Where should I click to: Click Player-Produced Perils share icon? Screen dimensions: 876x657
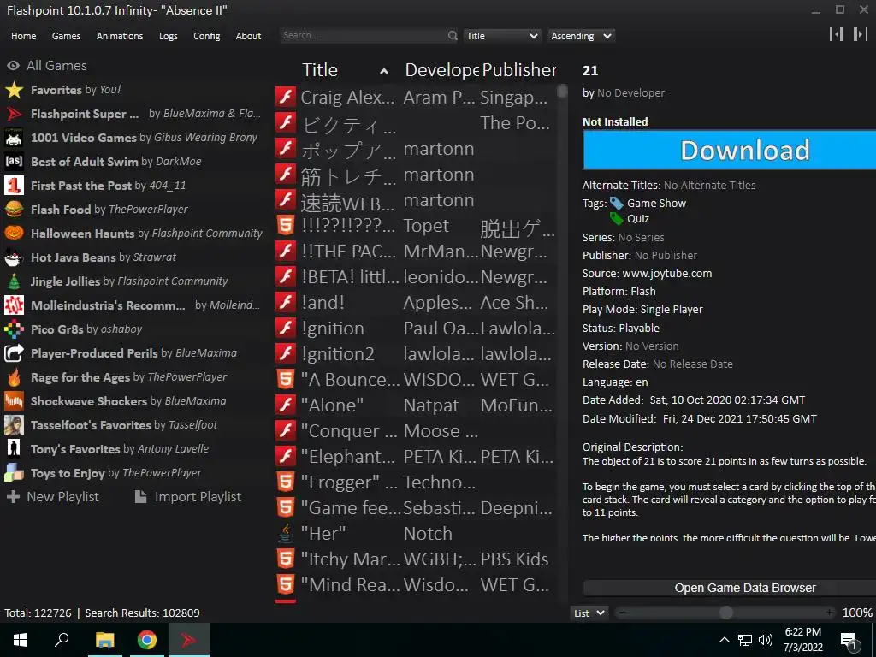coord(14,353)
